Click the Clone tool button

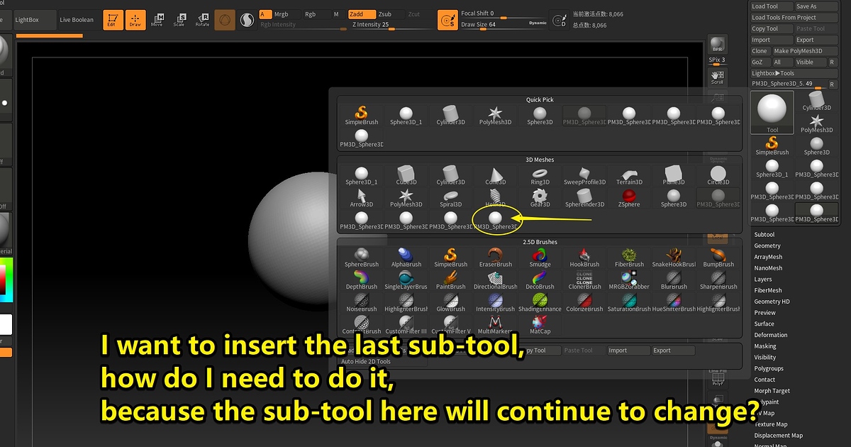pos(760,51)
